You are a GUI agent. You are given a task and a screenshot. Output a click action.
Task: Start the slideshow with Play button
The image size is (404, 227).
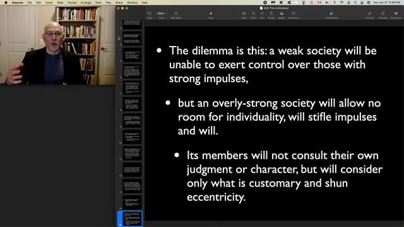211,15
